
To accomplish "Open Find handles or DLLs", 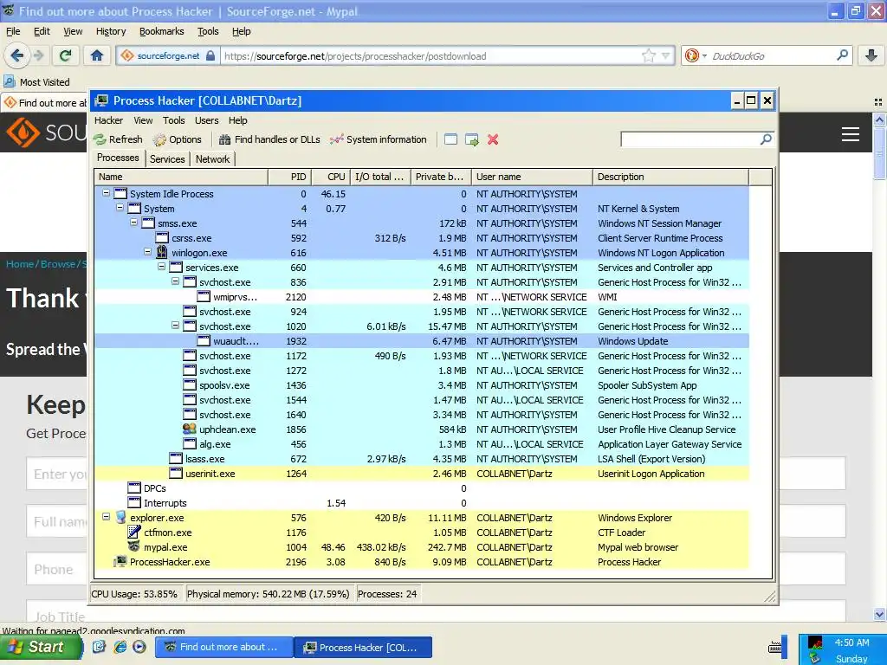I will (269, 139).
